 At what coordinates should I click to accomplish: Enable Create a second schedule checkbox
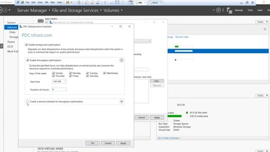(27, 101)
